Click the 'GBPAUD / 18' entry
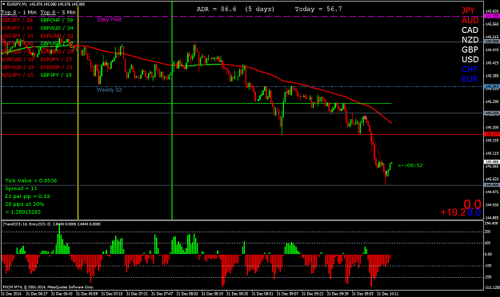The width and height of the screenshot is (500, 297). coord(18,67)
